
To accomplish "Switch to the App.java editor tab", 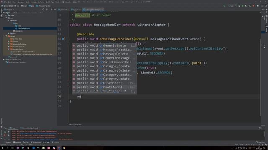I will click(75, 10).
